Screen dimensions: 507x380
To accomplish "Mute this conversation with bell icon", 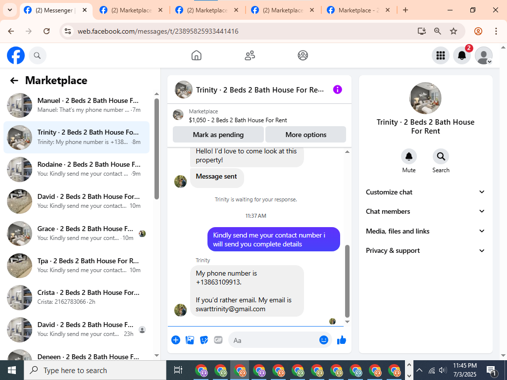I will pos(408,156).
